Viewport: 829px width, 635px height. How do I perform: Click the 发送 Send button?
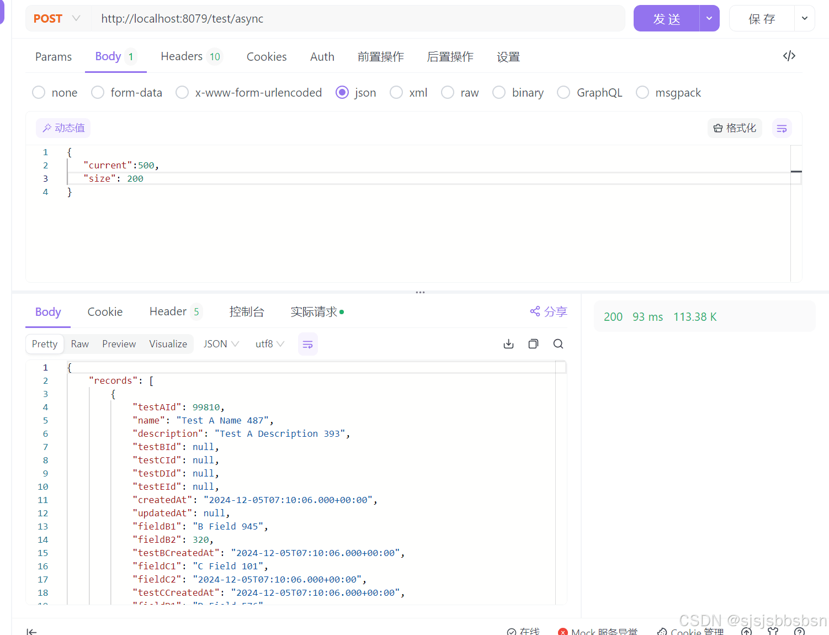[667, 18]
